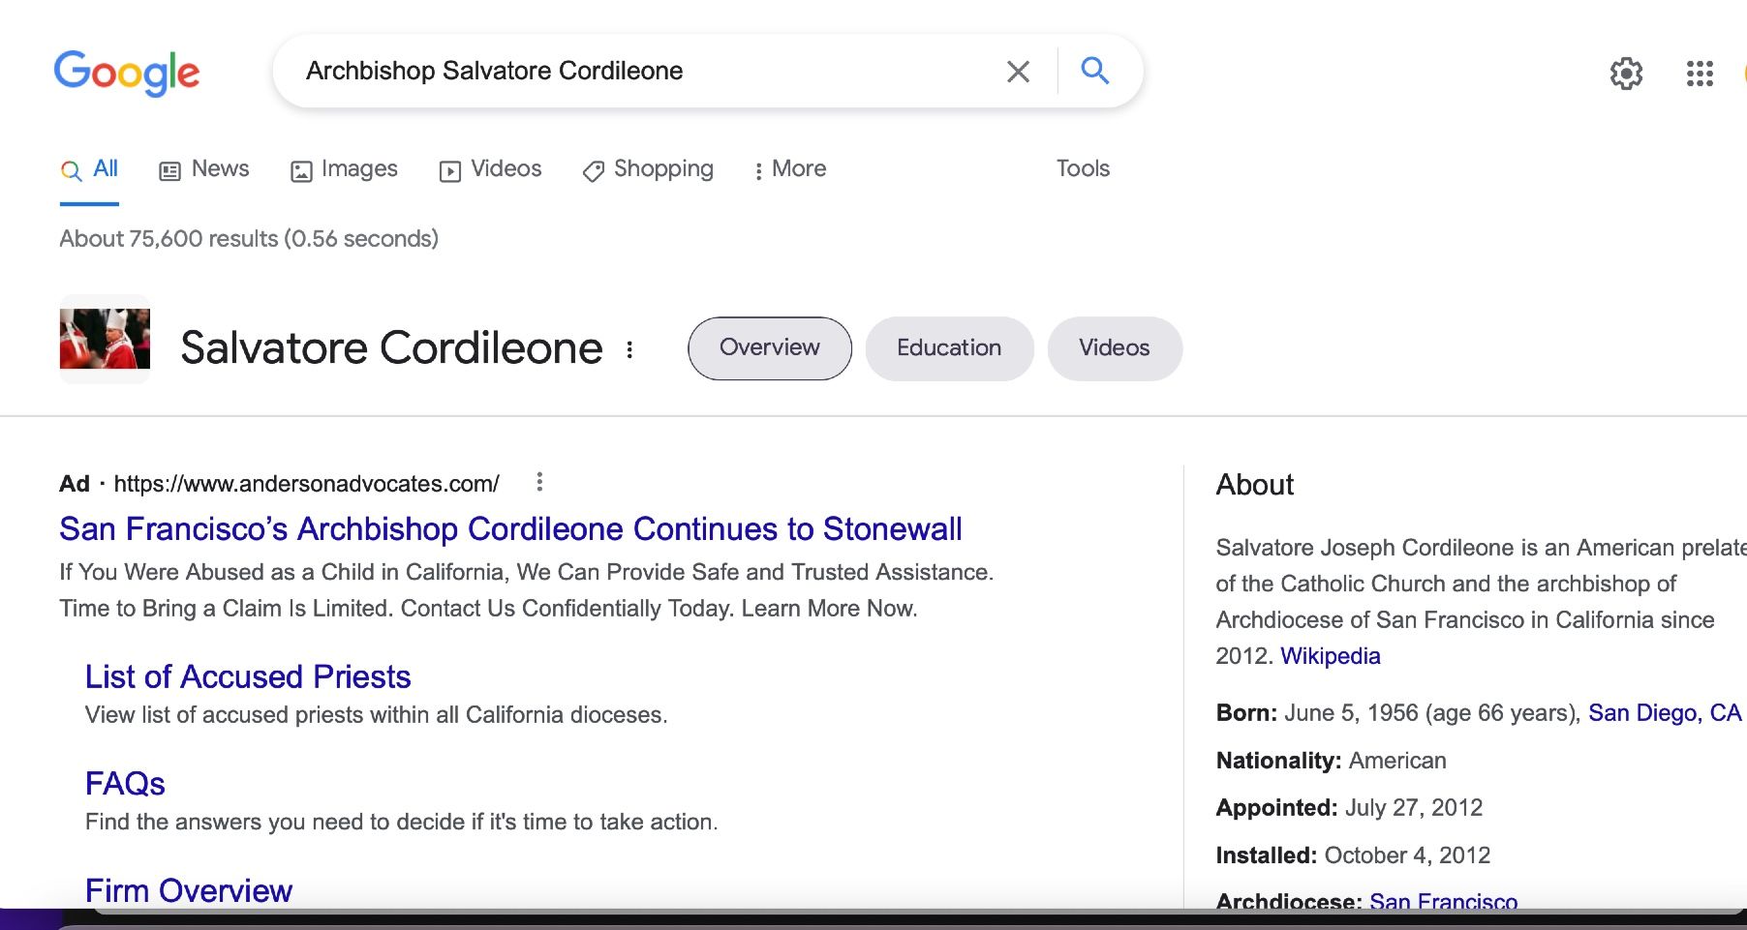The width and height of the screenshot is (1747, 930).
Task: Open the San Francisco archdiocese link
Action: click(x=1443, y=901)
